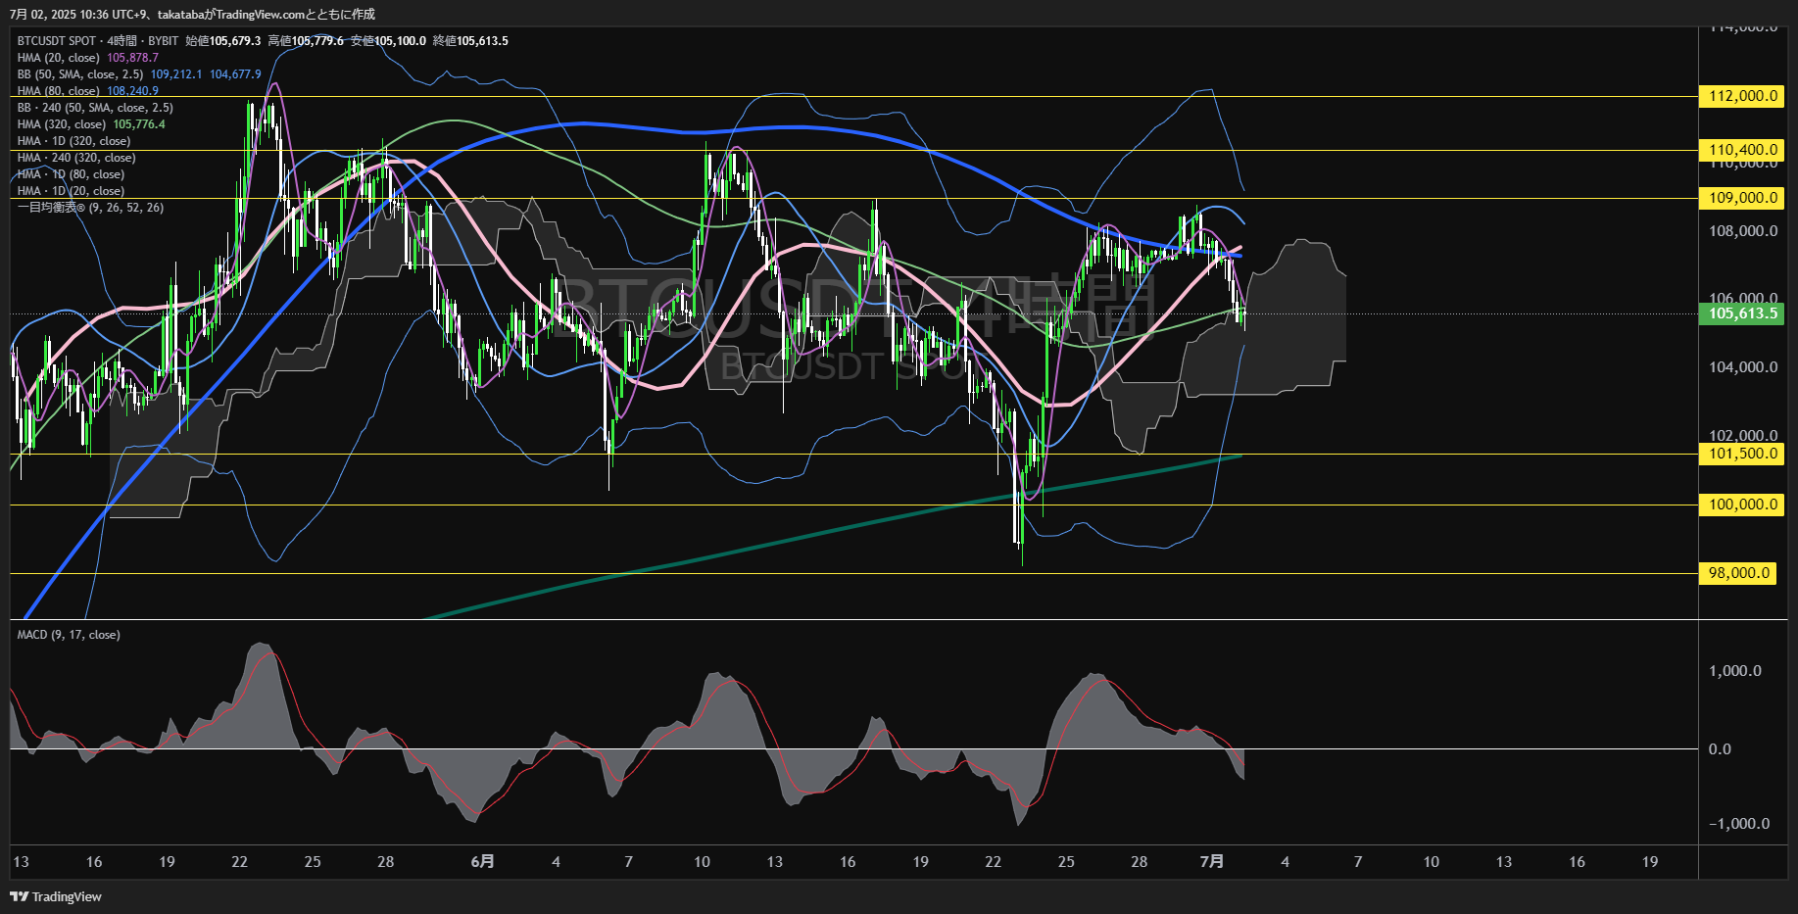The image size is (1798, 914).
Task: Click the 105,878.7 HMA value
Action: click(132, 58)
